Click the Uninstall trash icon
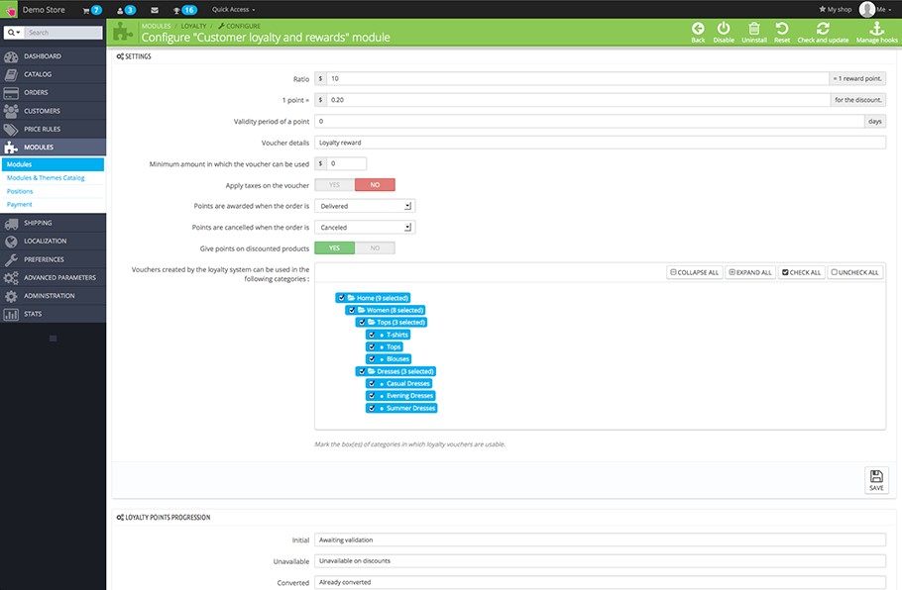 click(x=753, y=28)
